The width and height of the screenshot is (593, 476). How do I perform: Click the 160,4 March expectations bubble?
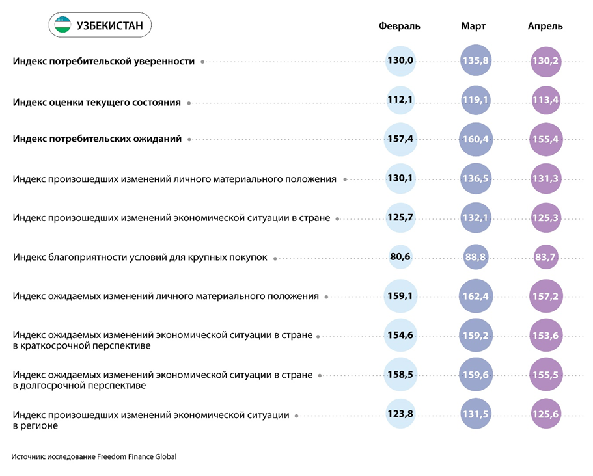point(475,139)
